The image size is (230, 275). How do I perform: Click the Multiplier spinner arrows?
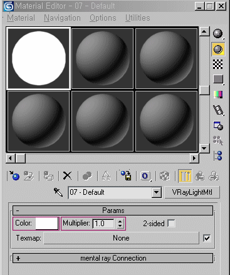(x=120, y=224)
